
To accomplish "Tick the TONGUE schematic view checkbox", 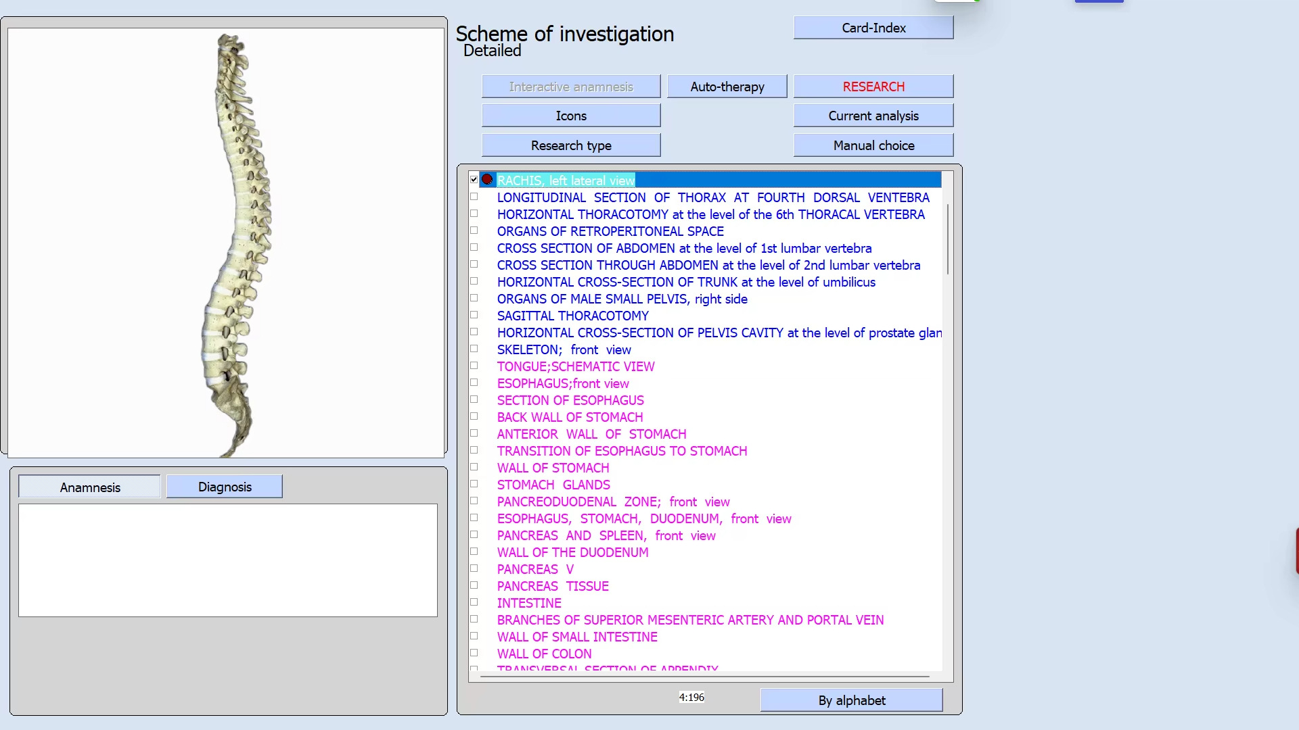I will [474, 366].
